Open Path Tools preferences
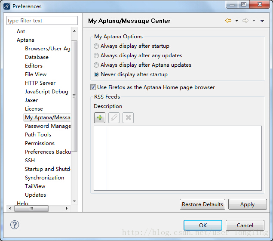This screenshot has height=241, width=273. pyautogui.click(x=38, y=135)
